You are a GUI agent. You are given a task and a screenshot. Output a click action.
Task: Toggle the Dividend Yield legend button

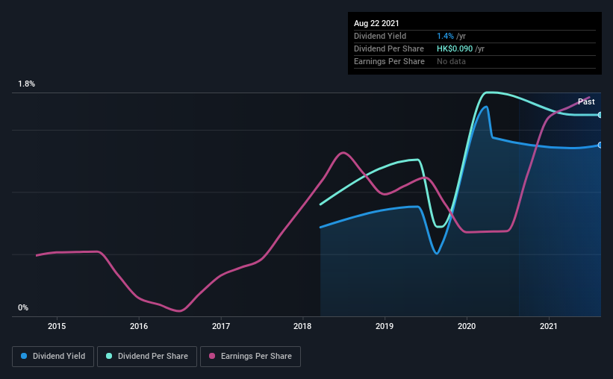[x=53, y=357]
